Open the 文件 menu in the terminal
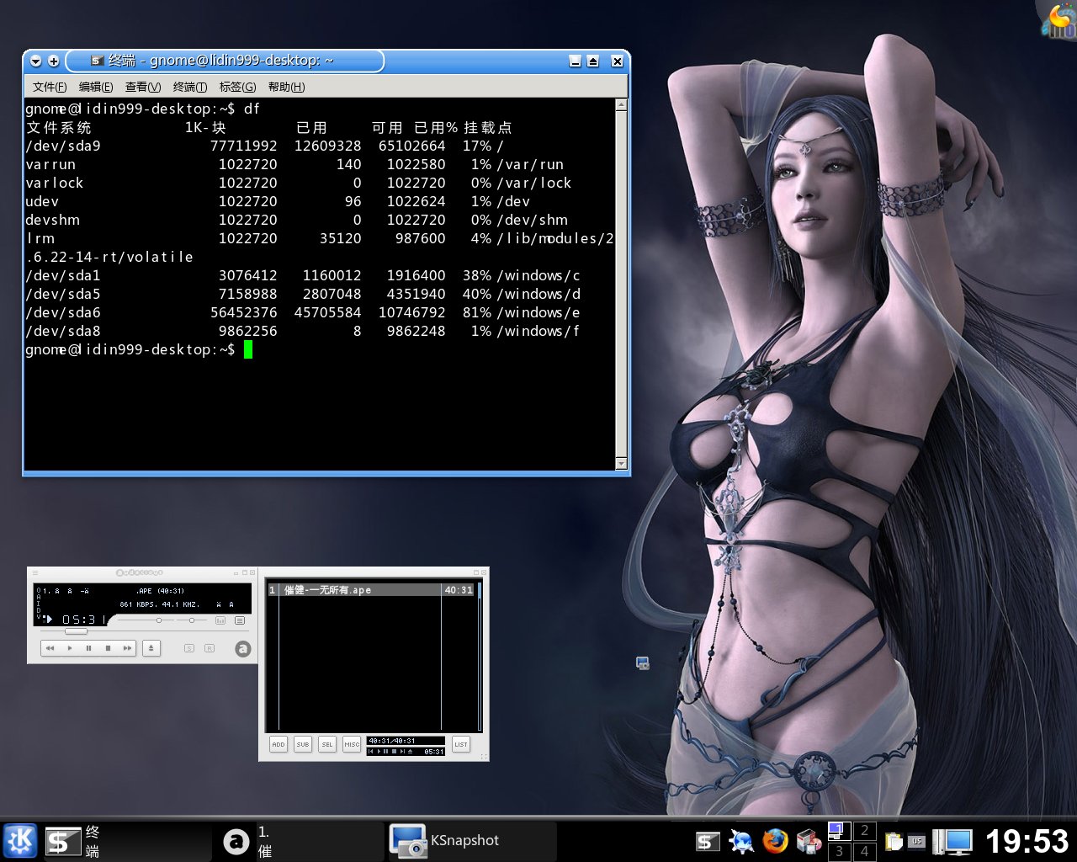 click(x=49, y=87)
